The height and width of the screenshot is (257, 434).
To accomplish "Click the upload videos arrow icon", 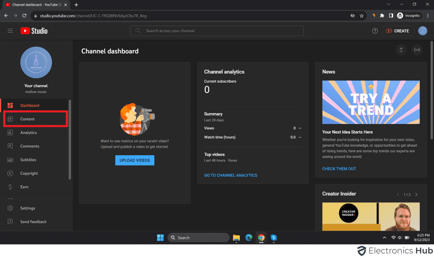I will (401, 50).
